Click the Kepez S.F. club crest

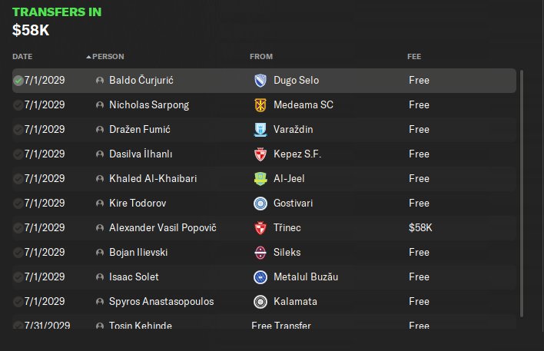[x=260, y=154]
